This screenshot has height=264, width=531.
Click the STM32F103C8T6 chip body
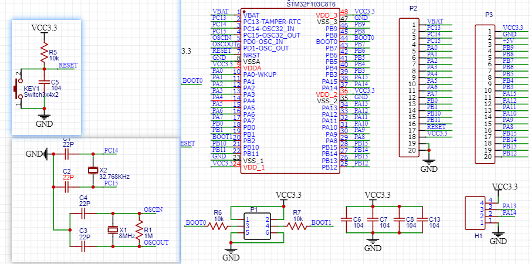click(x=290, y=91)
